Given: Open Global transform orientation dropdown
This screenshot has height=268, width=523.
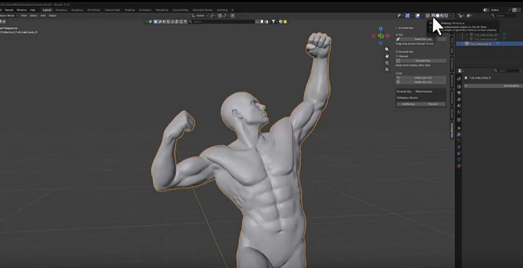Looking at the screenshot, I should (200, 15).
